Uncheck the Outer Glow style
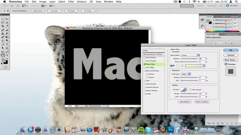Image resolution: width=241 pixels, height=135 pixels. coord(145,64)
